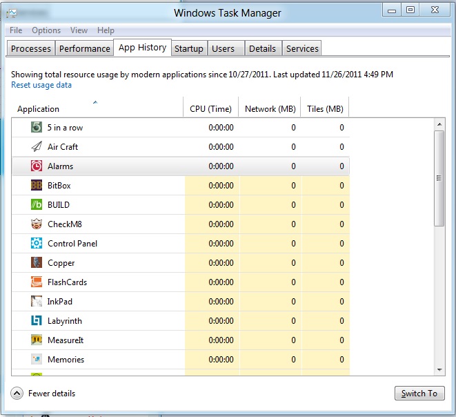
Task: Open the Help menu
Action: [106, 30]
